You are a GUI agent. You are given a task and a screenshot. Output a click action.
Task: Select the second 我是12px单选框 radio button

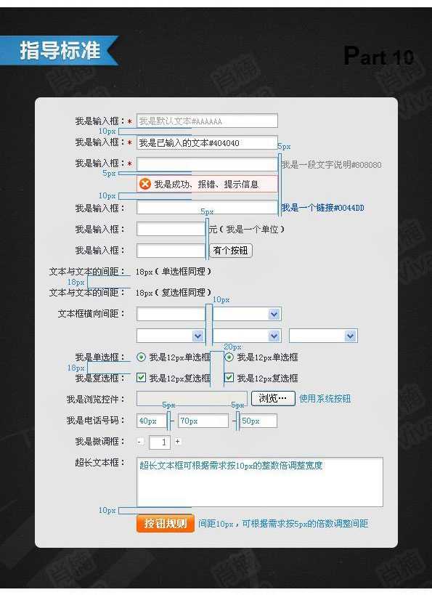click(x=229, y=357)
